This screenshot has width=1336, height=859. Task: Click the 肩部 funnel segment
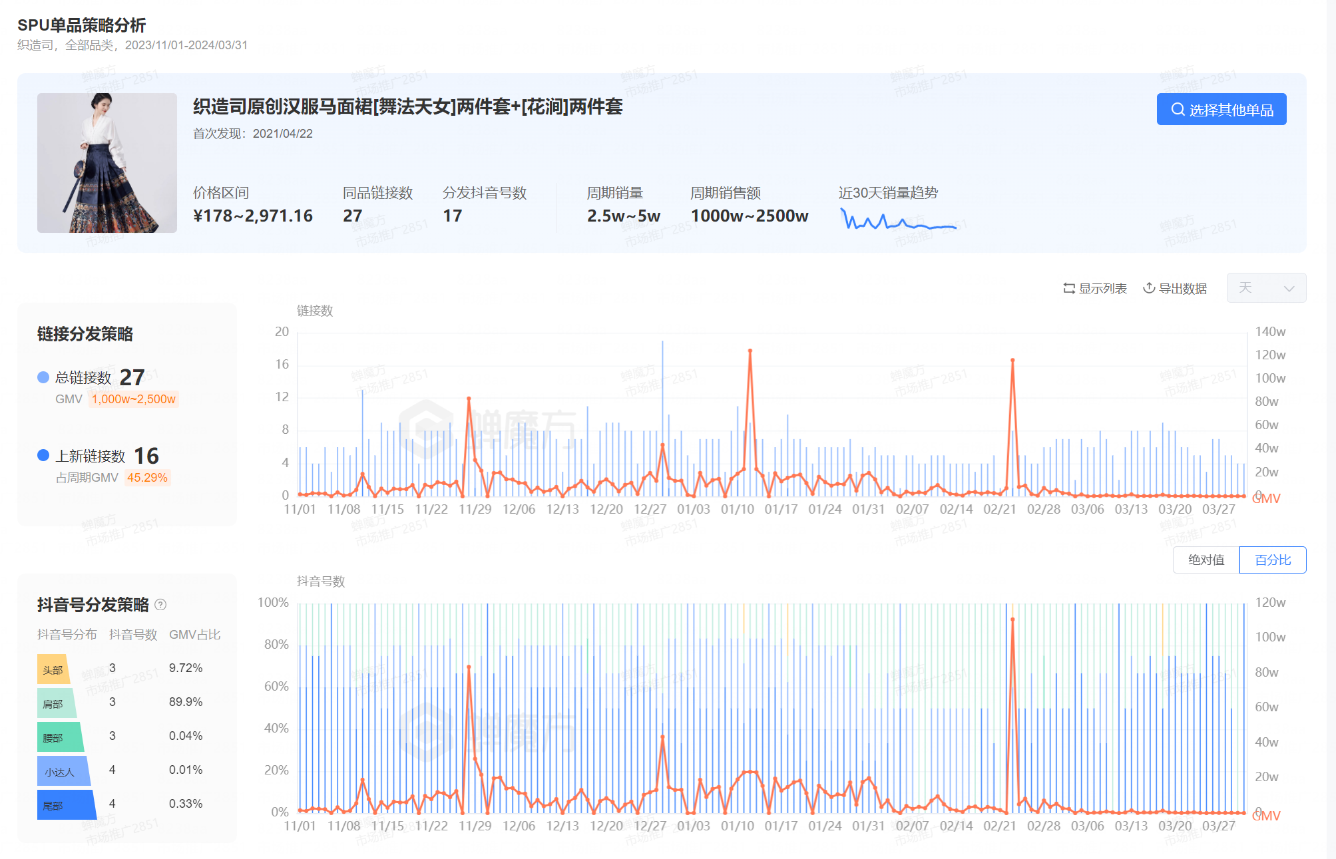[55, 703]
